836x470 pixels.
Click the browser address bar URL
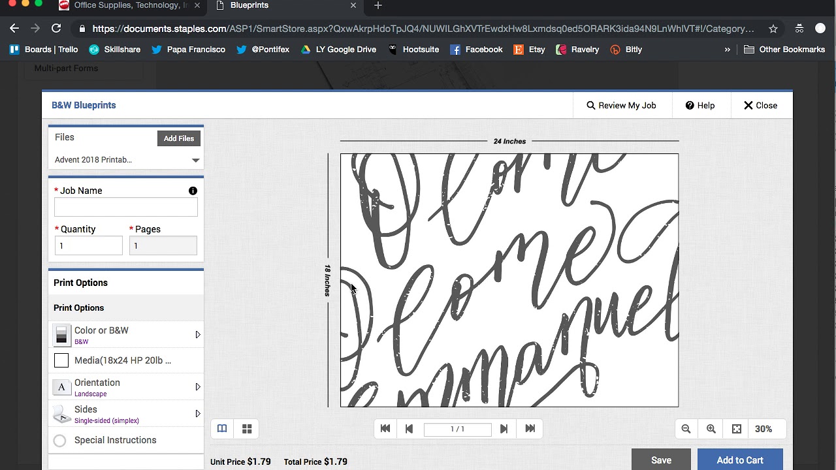(x=423, y=29)
